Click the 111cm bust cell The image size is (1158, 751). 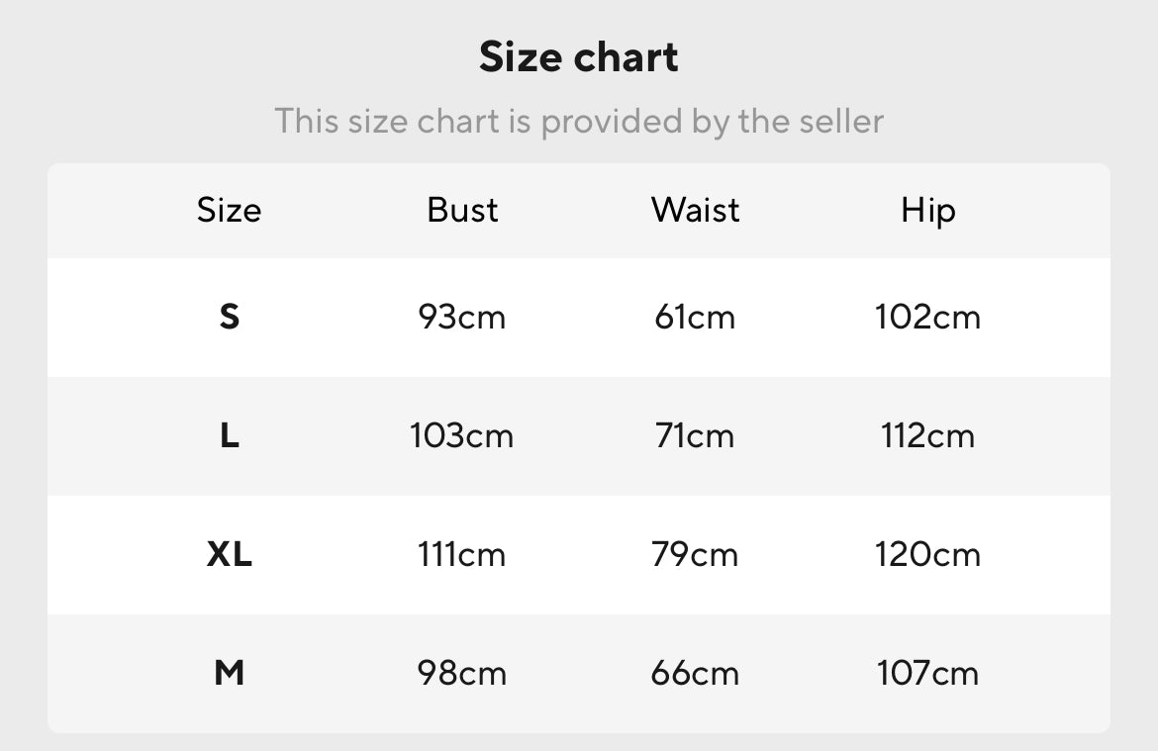[x=462, y=554]
